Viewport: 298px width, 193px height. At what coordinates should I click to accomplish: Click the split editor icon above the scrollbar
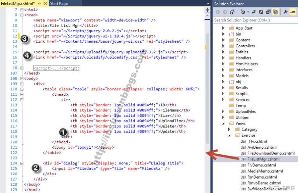207,10
